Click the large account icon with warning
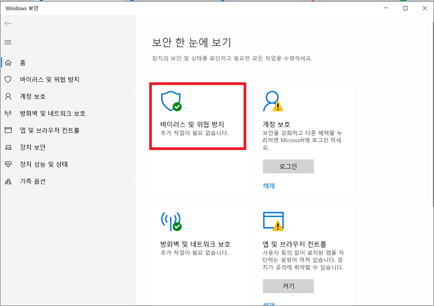434x306 pixels. (273, 101)
